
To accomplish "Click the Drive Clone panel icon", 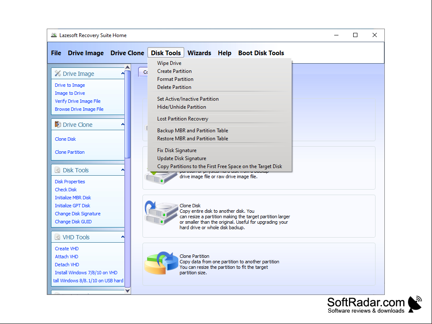I will click(58, 124).
